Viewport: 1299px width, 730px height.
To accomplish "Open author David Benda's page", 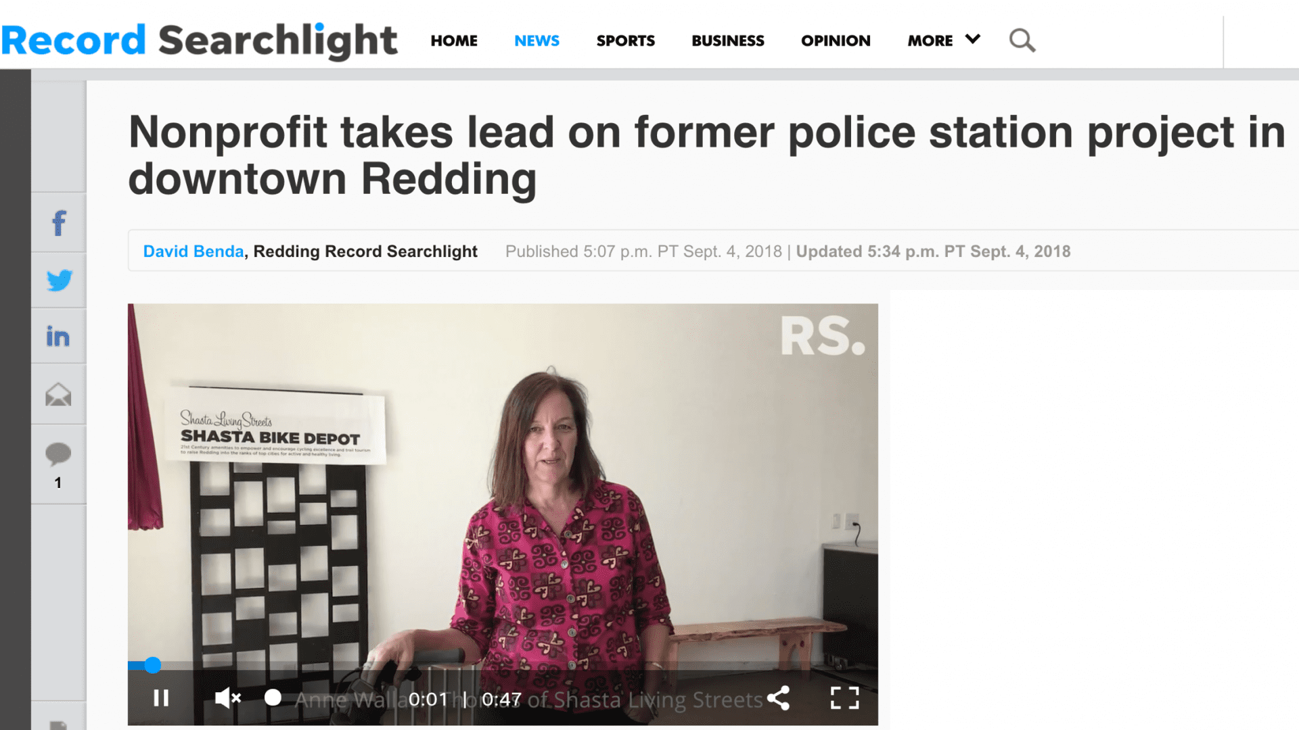I will tap(193, 251).
